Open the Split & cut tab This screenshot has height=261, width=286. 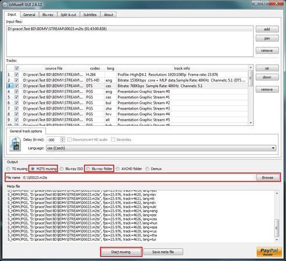pos(69,14)
